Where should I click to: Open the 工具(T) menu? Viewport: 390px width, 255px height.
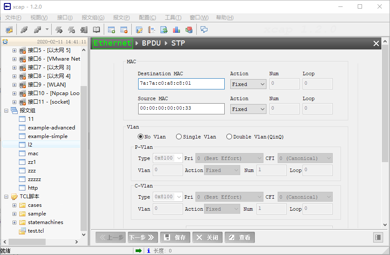point(173,18)
